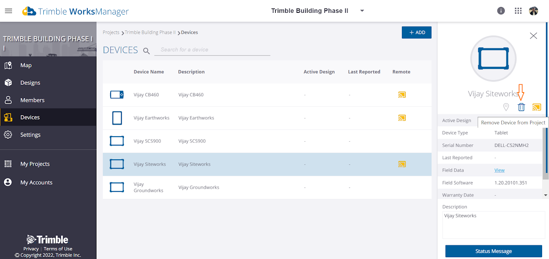Click the device location pin icon
This screenshot has width=549, height=259.
pyautogui.click(x=506, y=107)
